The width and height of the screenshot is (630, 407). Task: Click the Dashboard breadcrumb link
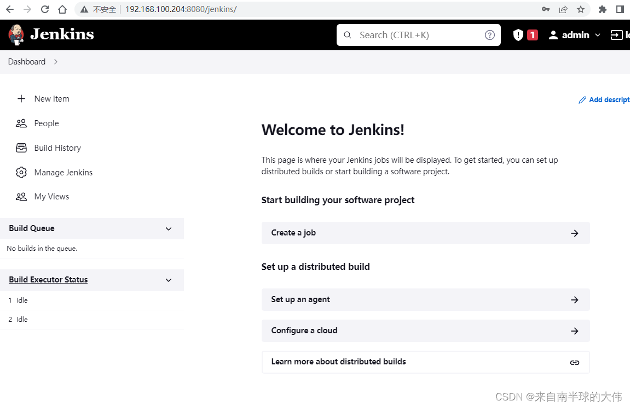pos(26,61)
